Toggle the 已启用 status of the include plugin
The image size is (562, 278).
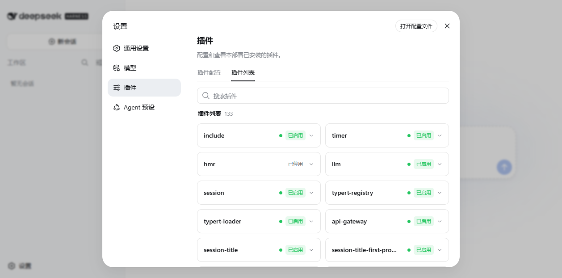(x=295, y=135)
